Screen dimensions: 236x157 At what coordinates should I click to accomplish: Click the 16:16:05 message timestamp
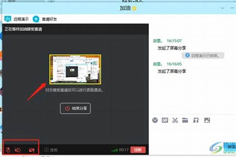tap(174, 64)
